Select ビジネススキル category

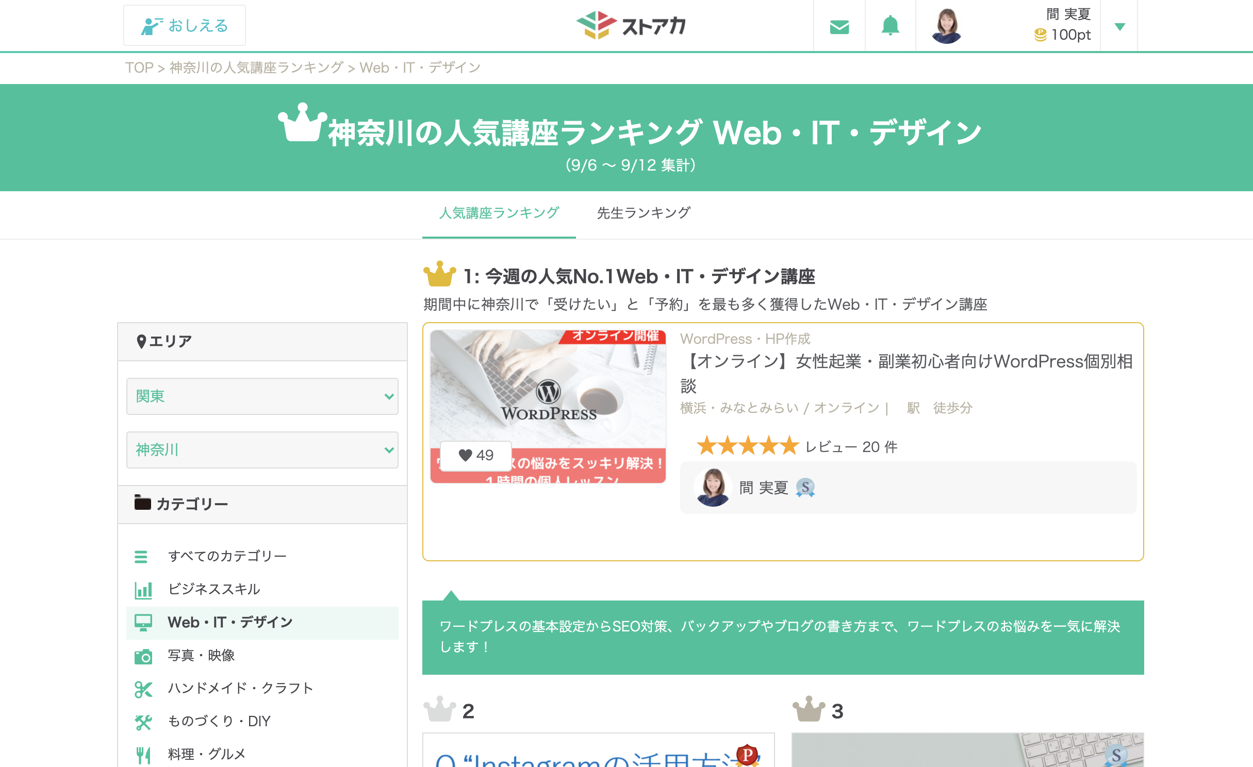[x=214, y=589]
